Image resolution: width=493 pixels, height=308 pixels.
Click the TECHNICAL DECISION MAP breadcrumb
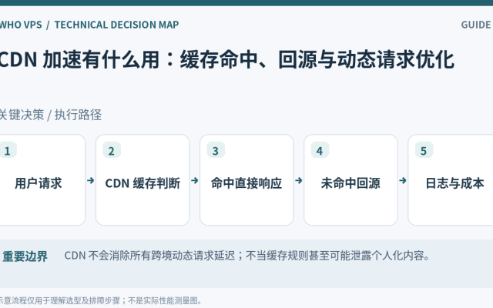(x=116, y=25)
